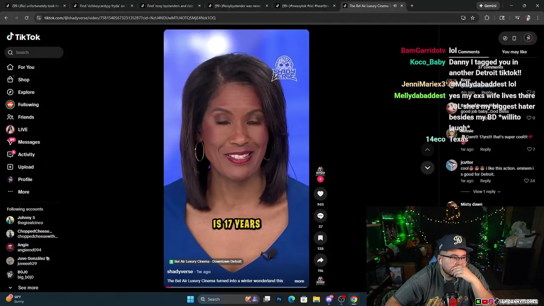This screenshot has height=306, width=544.
Task: Open Bel Air Luxury Cinema location tag
Action: coord(205,261)
